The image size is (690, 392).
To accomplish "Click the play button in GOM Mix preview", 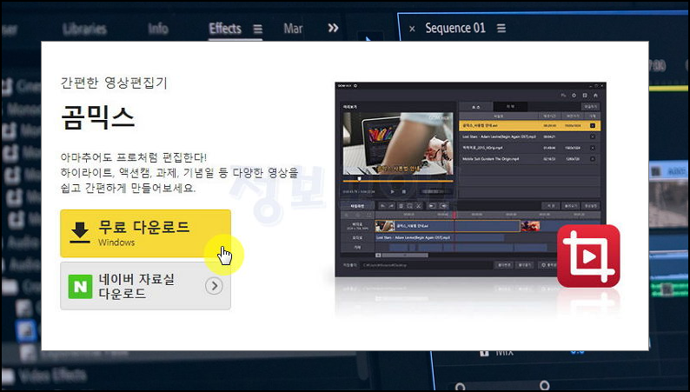I will click(393, 191).
